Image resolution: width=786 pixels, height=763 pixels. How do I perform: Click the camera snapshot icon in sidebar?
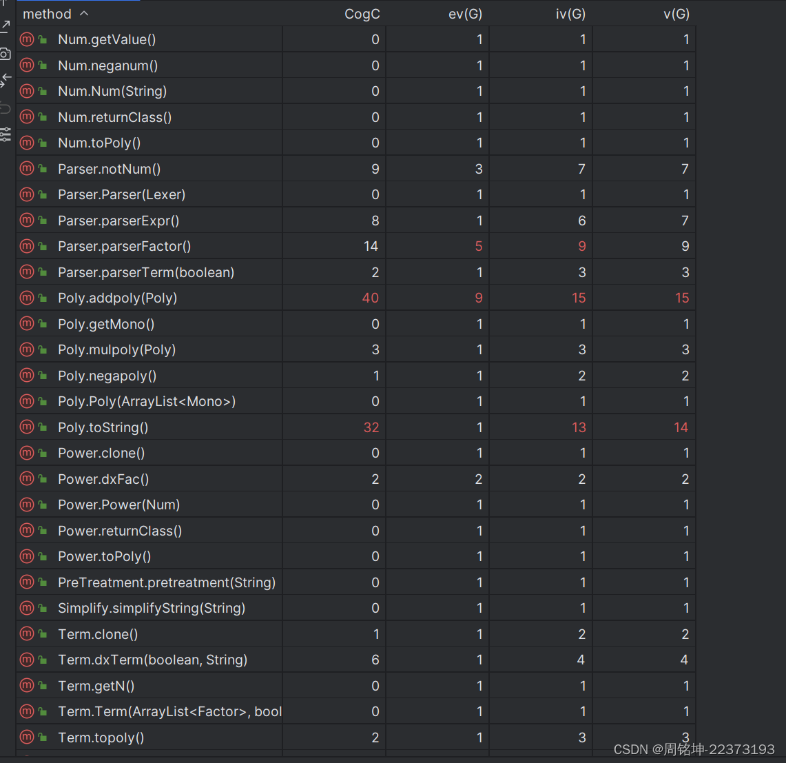coord(5,54)
